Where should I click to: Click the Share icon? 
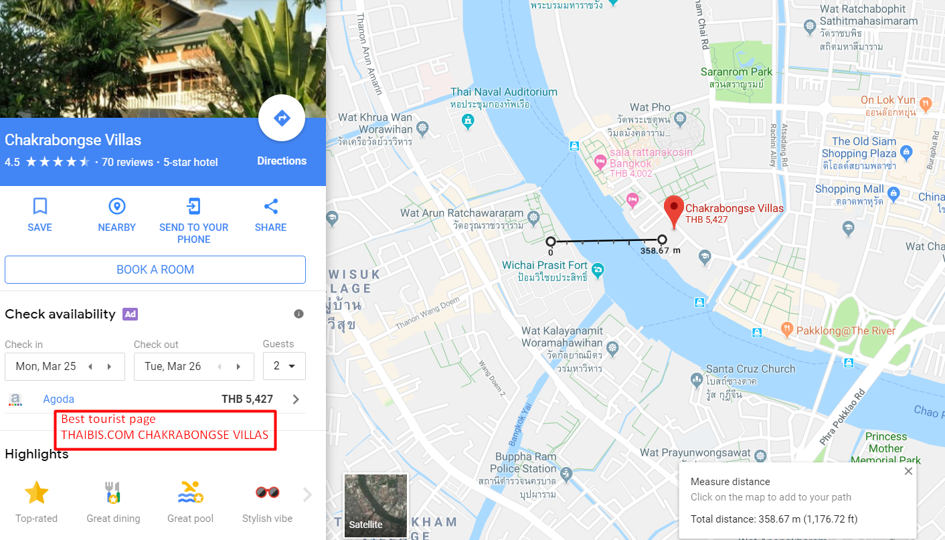271,206
